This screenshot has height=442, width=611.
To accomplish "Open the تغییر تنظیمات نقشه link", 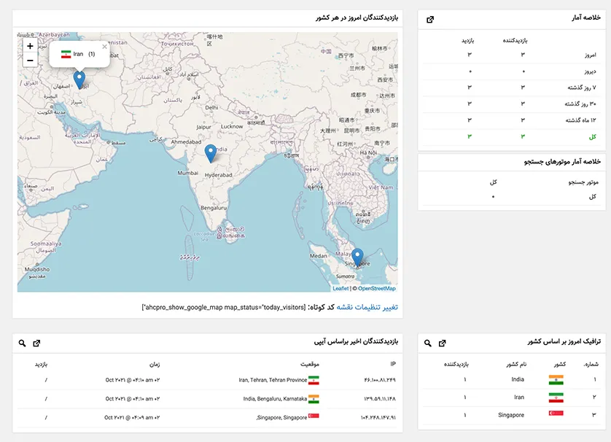I will point(367,307).
